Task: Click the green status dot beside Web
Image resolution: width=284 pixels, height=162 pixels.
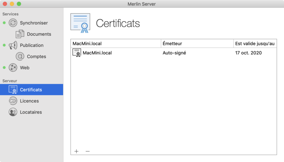Action: point(4,68)
